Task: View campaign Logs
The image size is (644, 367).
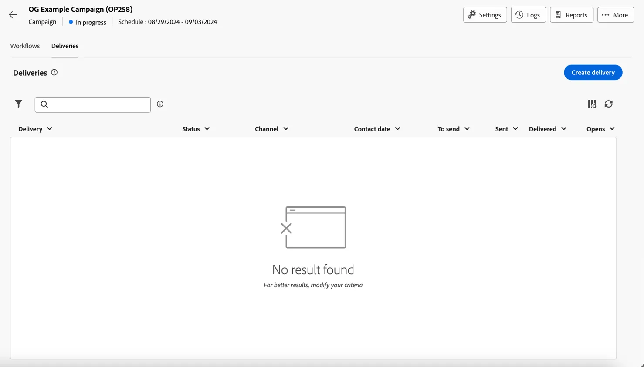Action: click(x=528, y=15)
